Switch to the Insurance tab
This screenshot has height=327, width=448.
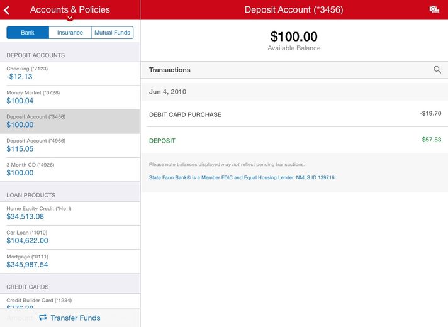[x=70, y=33]
